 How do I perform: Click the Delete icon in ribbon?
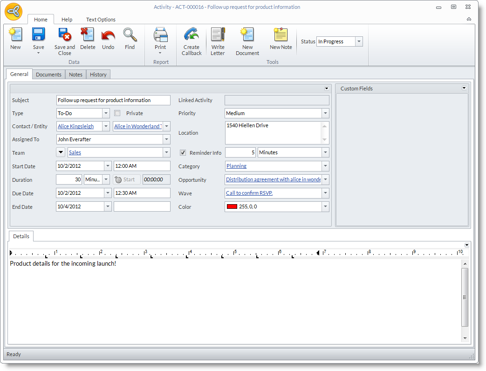pos(87,35)
